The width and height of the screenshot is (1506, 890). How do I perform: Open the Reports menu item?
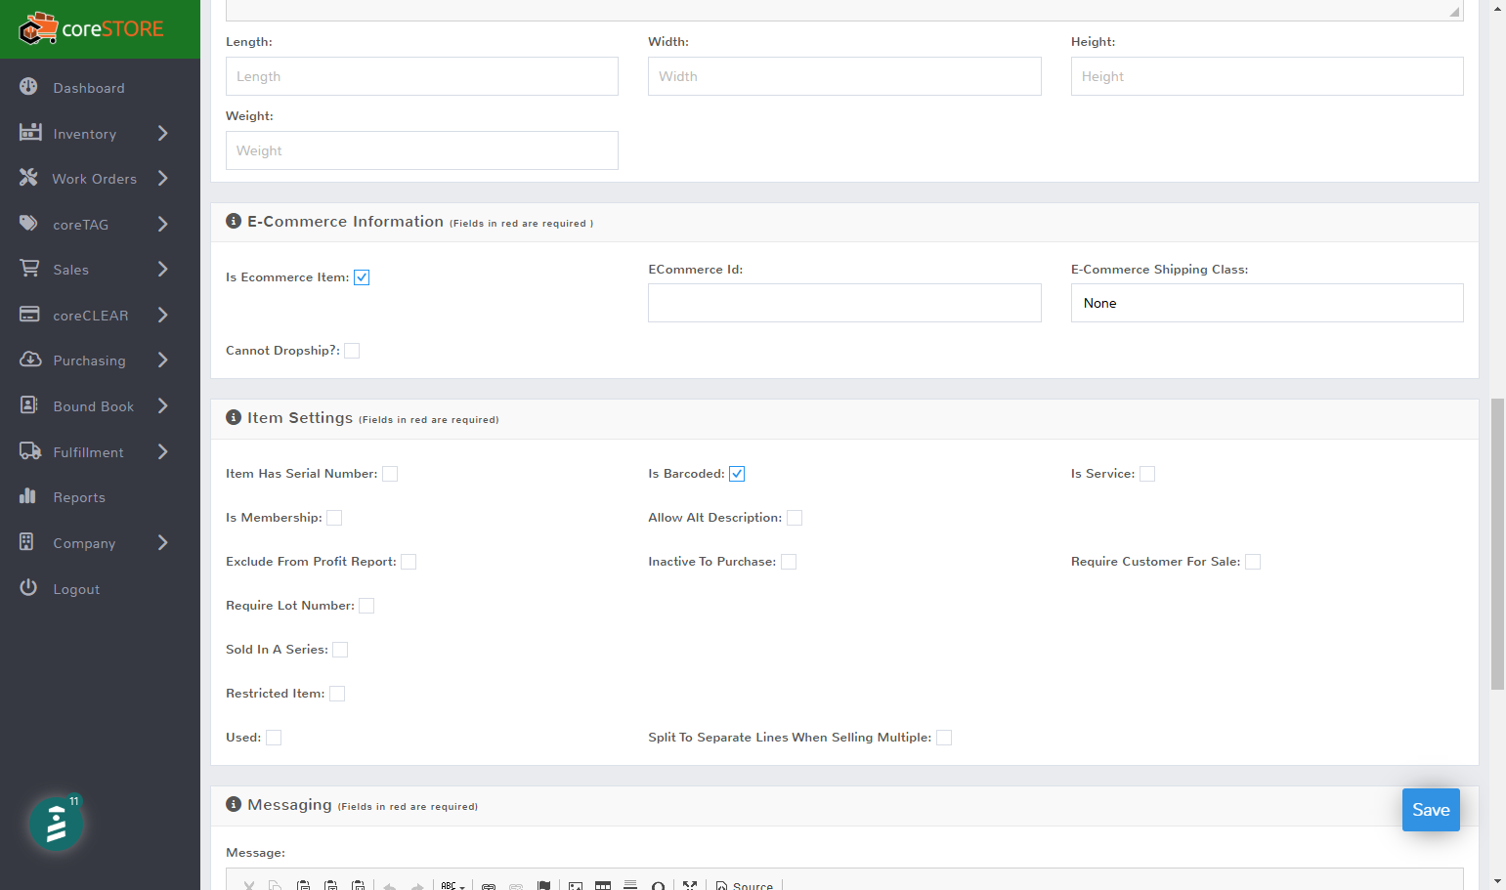pos(79,497)
